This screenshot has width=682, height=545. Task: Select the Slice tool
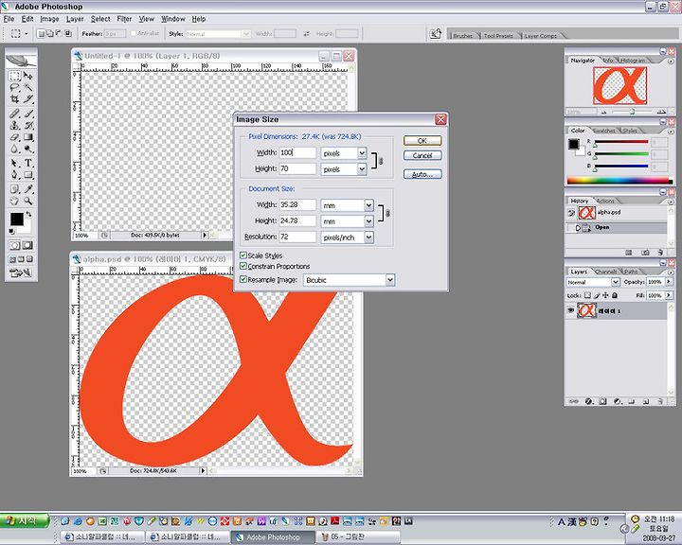[28, 99]
